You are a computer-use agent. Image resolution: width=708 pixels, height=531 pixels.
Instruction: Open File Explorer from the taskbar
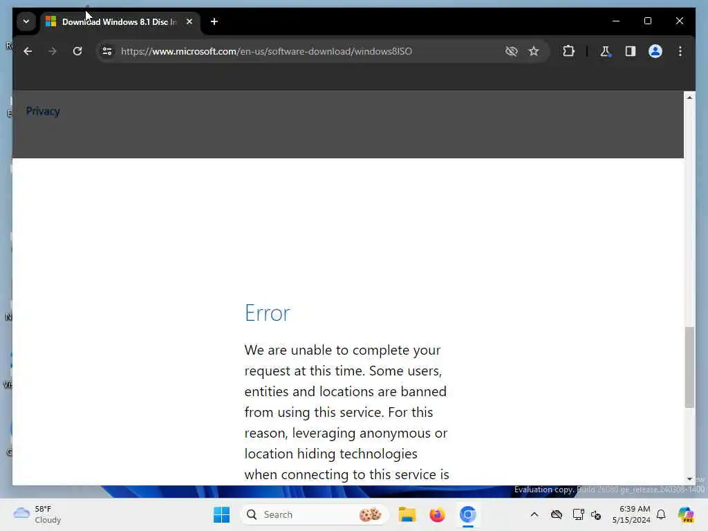click(407, 514)
